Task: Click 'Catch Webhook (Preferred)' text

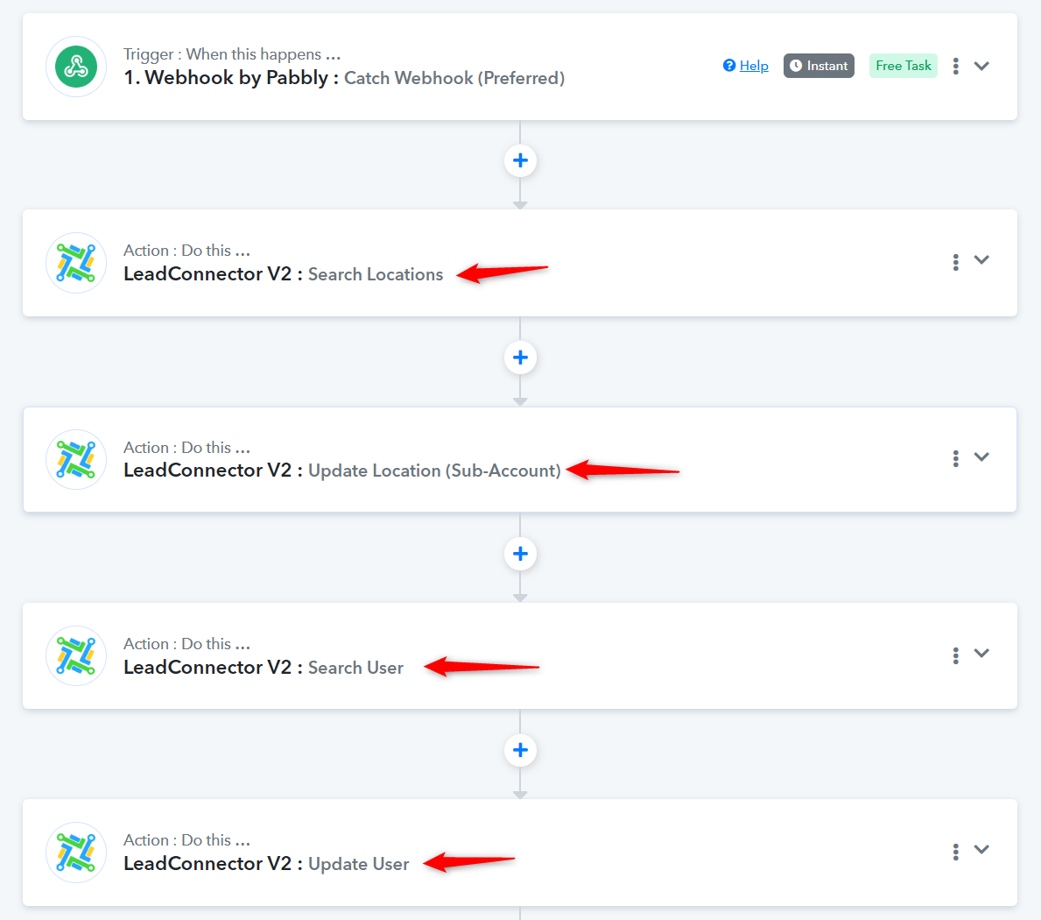Action: (x=454, y=78)
